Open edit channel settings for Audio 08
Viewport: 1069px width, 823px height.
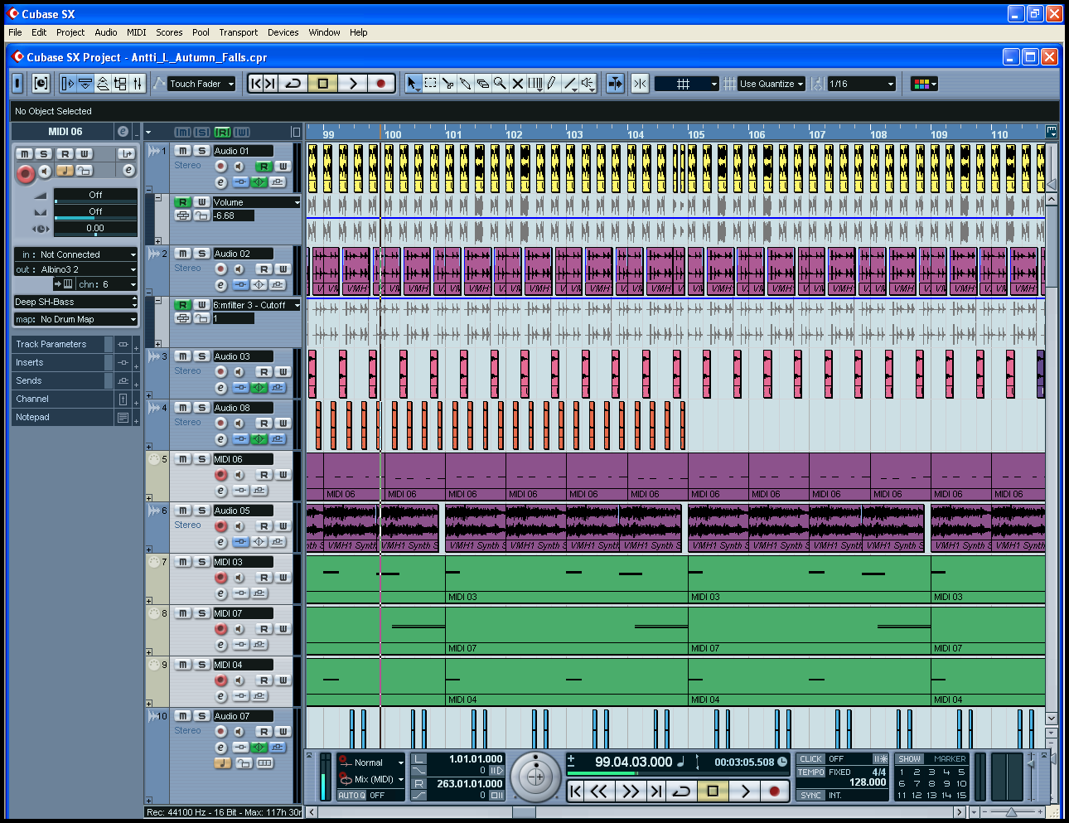[x=220, y=439]
